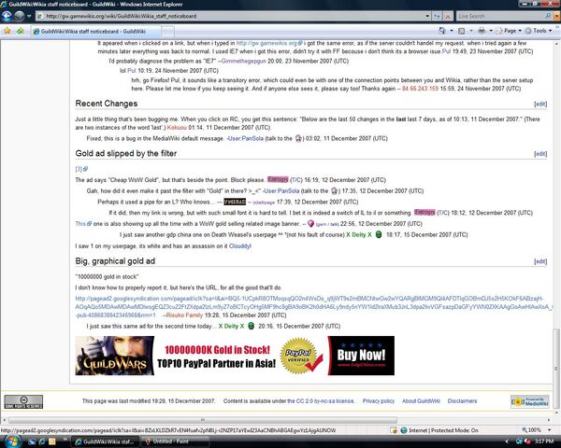The width and height of the screenshot is (561, 448).
Task: Click the Powered by MediaWiki badge
Action: (x=530, y=401)
